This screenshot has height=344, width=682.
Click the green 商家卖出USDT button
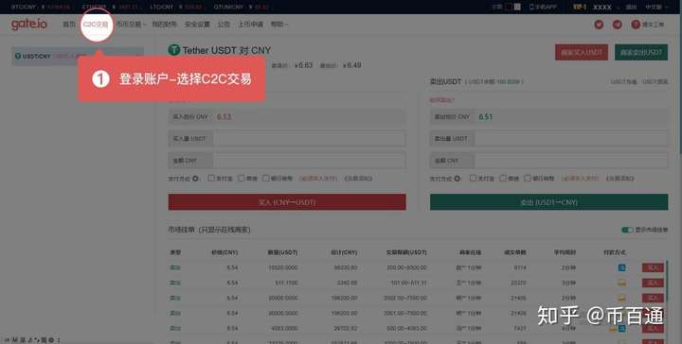(641, 53)
